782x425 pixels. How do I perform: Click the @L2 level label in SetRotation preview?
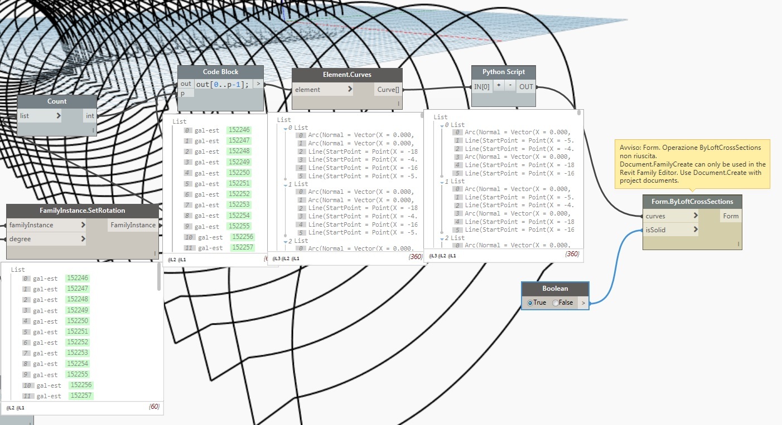[10, 408]
